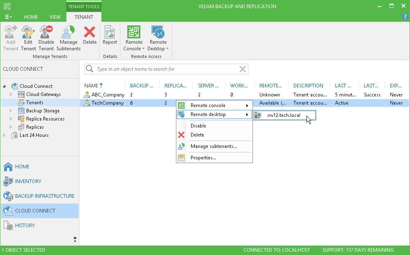410x255 pixels.
Task: Click the red Delete ribbon icon
Action: tap(90, 32)
